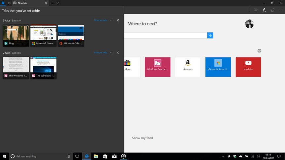Open more options for the 3 tabs group
Viewport: 285px width, 160px height.
click(112, 20)
